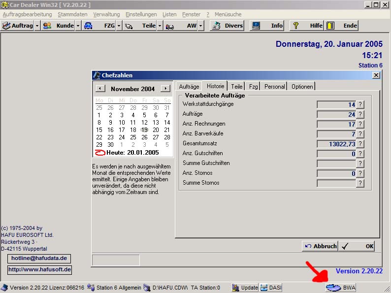Open the Stammdaten menu
This screenshot has height=293, width=391.
[x=72, y=14]
